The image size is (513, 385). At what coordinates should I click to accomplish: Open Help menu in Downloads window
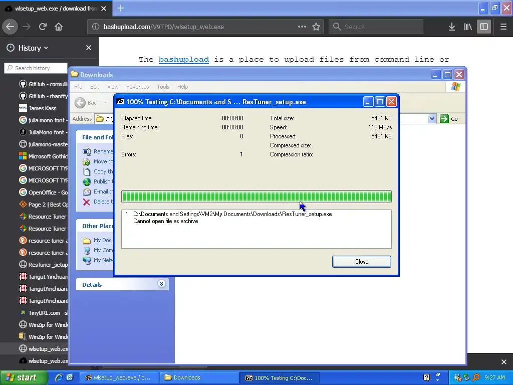coord(182,87)
